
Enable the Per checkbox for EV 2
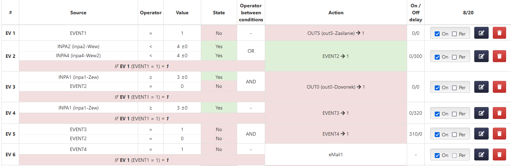pyautogui.click(x=454, y=57)
